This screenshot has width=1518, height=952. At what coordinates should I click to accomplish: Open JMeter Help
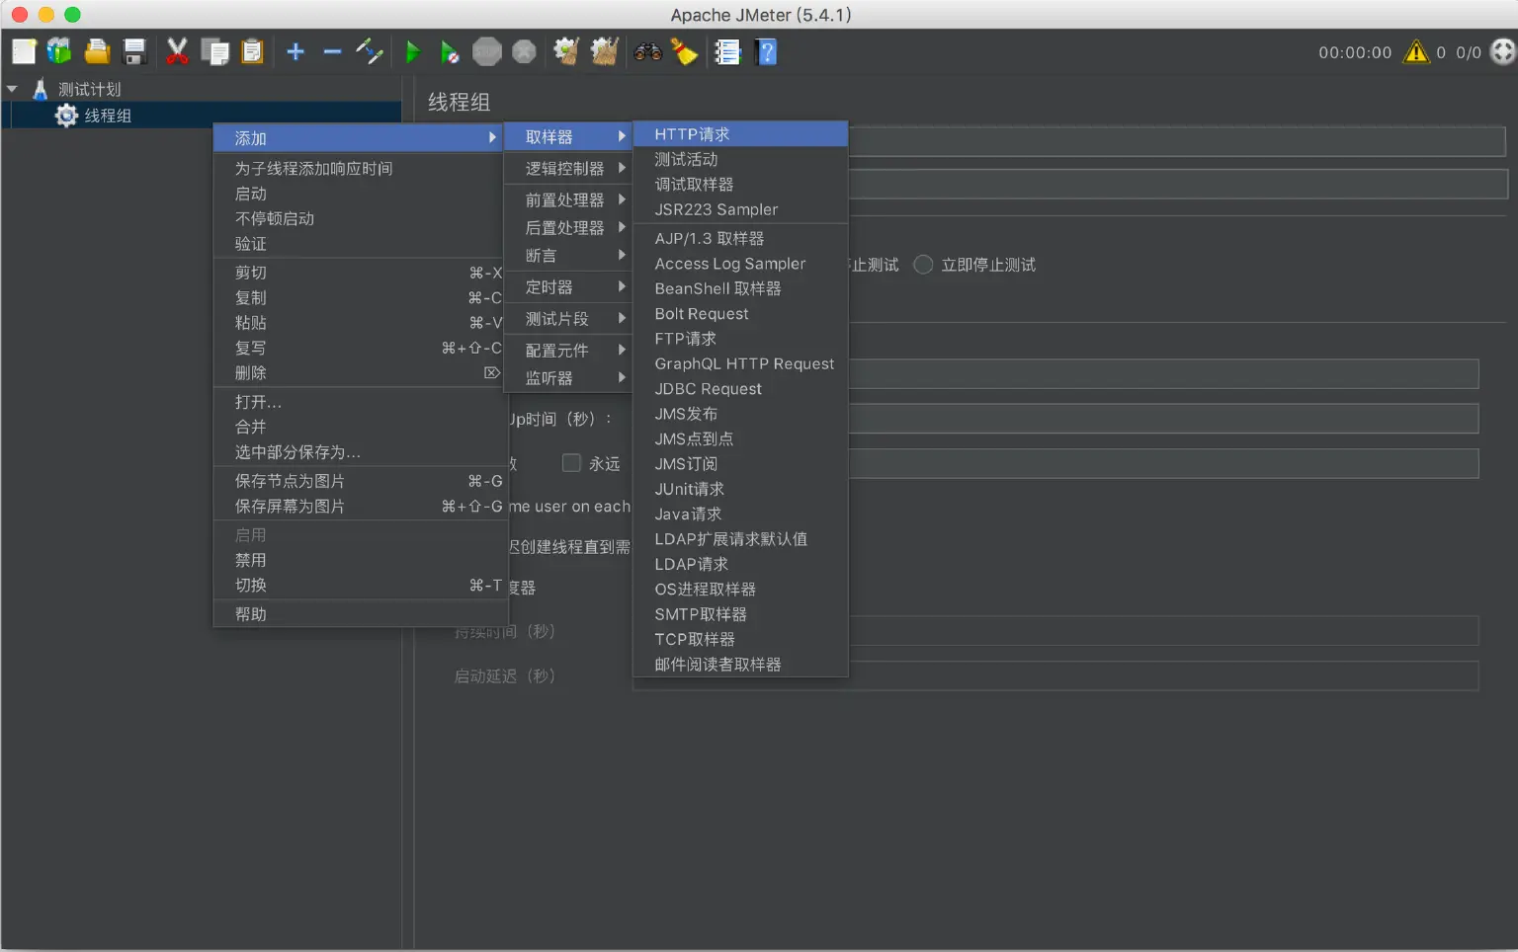point(767,51)
